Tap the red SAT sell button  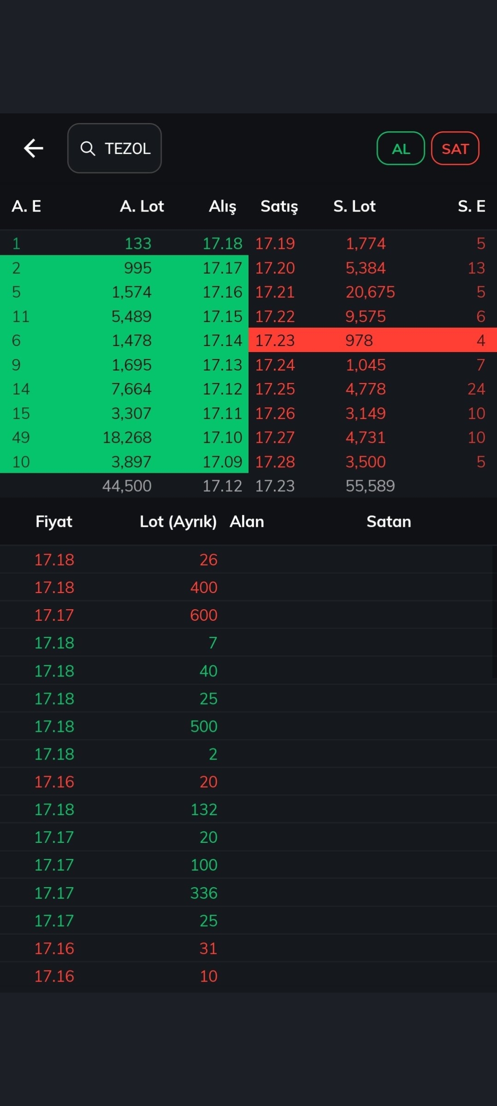coord(455,148)
